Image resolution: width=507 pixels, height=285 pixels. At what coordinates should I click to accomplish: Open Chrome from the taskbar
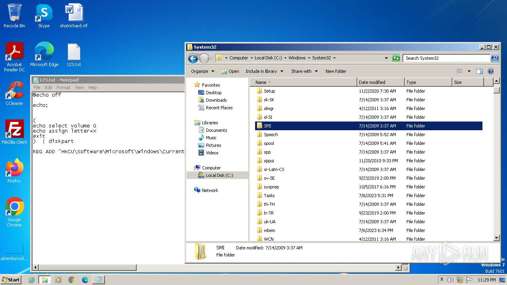(72, 280)
